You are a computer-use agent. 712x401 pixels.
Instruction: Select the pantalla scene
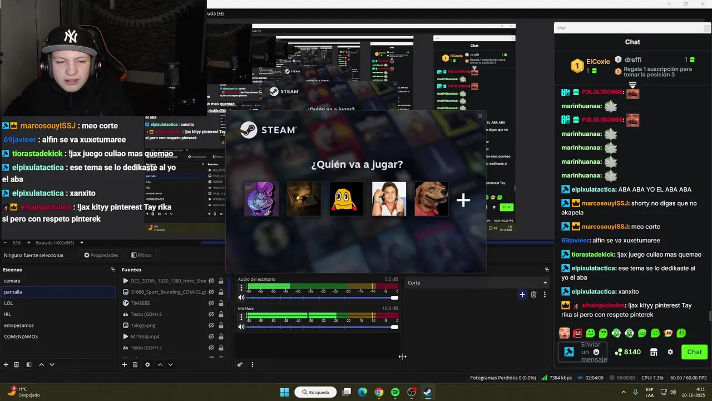58,292
